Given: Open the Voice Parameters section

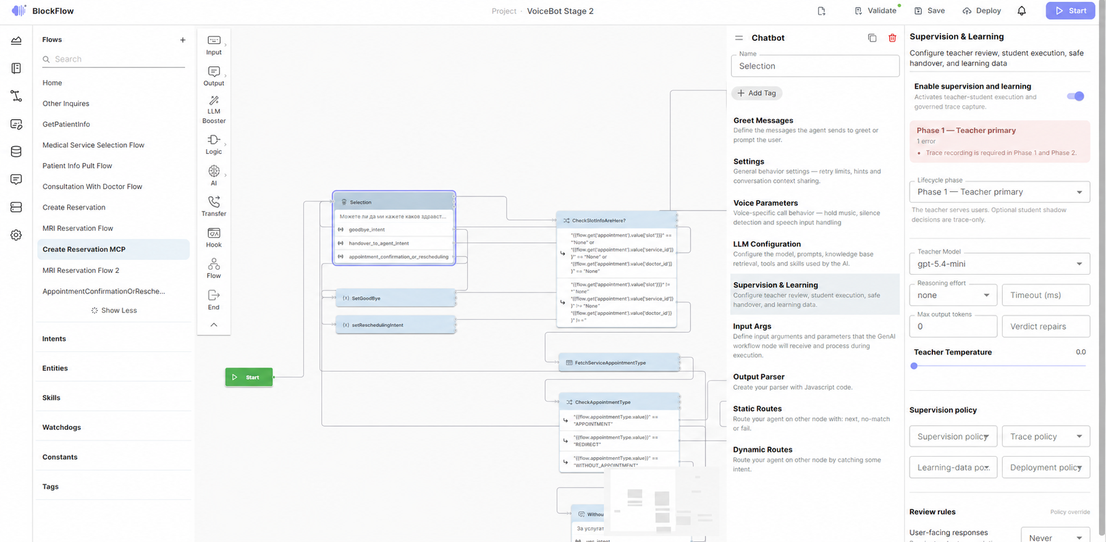Looking at the screenshot, I should pos(814,212).
